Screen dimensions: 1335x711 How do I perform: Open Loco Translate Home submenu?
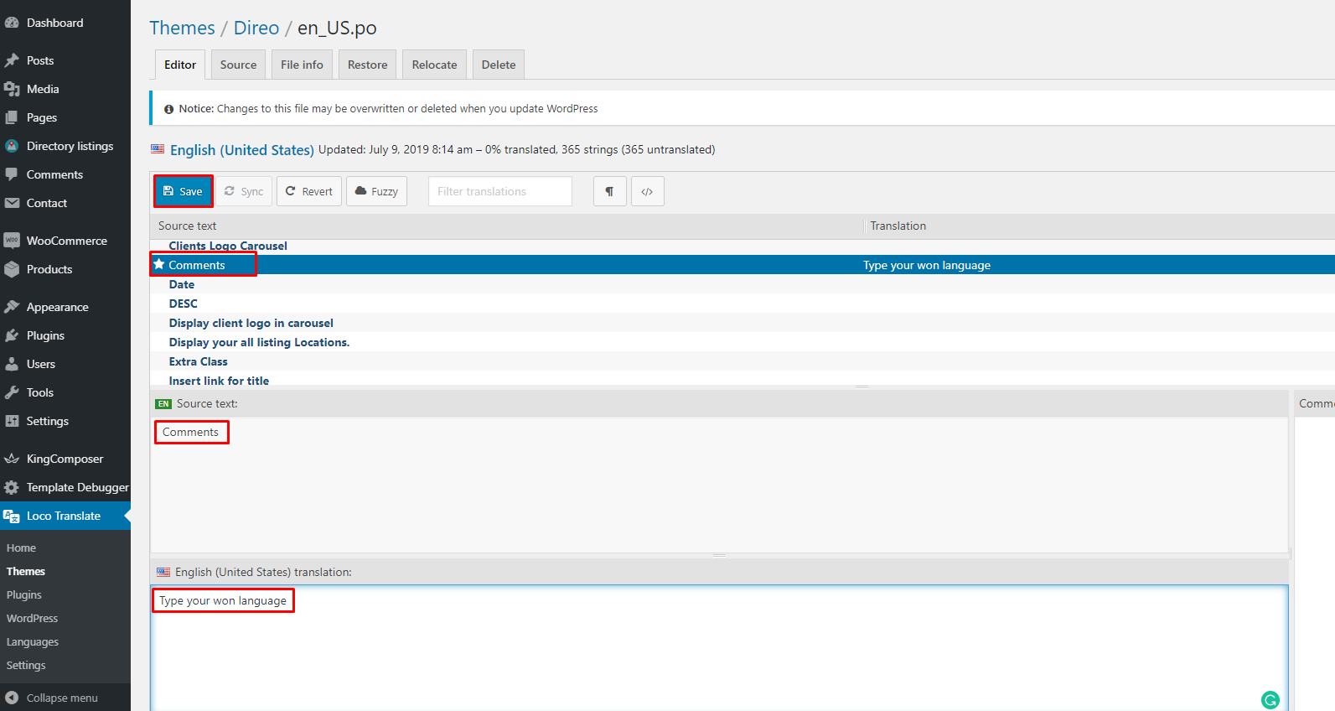(x=21, y=548)
